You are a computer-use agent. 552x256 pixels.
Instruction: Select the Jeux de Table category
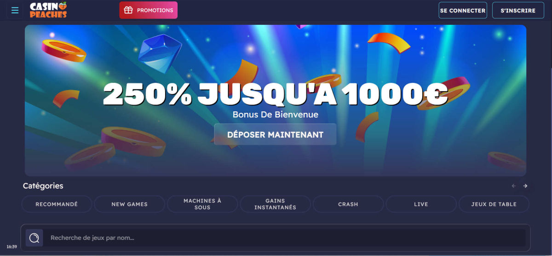494,204
